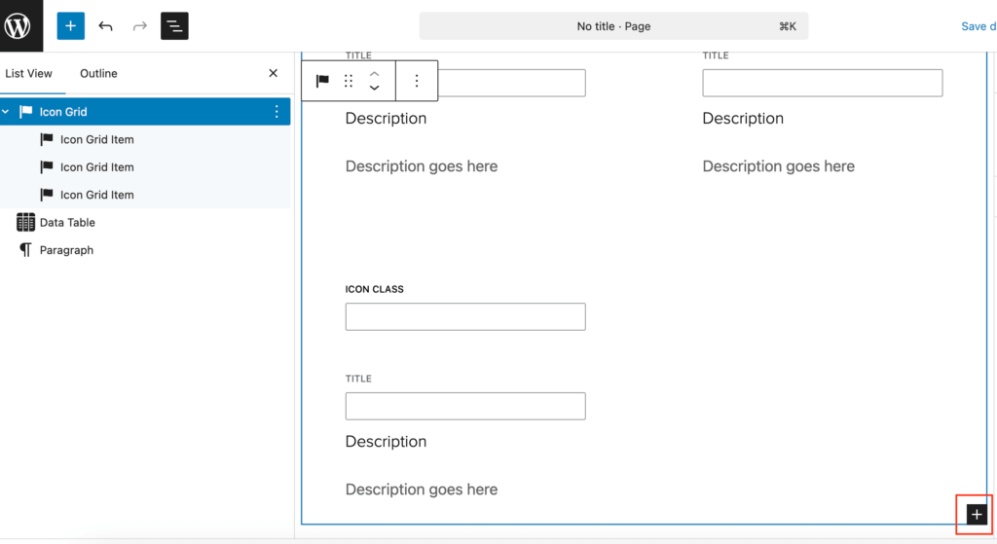Toggle the document overview list icon
The image size is (997, 544).
click(x=174, y=26)
